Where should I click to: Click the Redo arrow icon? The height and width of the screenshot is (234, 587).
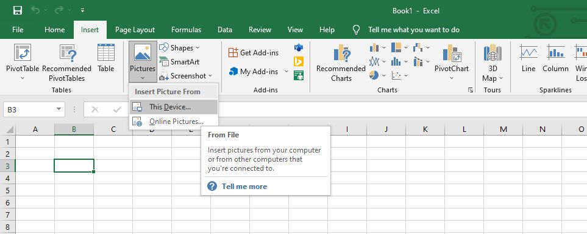(59, 10)
